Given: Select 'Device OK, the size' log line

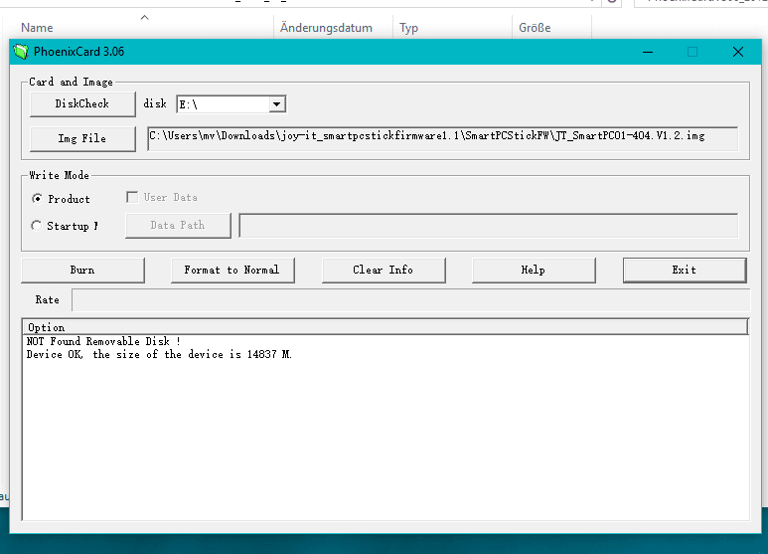Looking at the screenshot, I should point(159,354).
